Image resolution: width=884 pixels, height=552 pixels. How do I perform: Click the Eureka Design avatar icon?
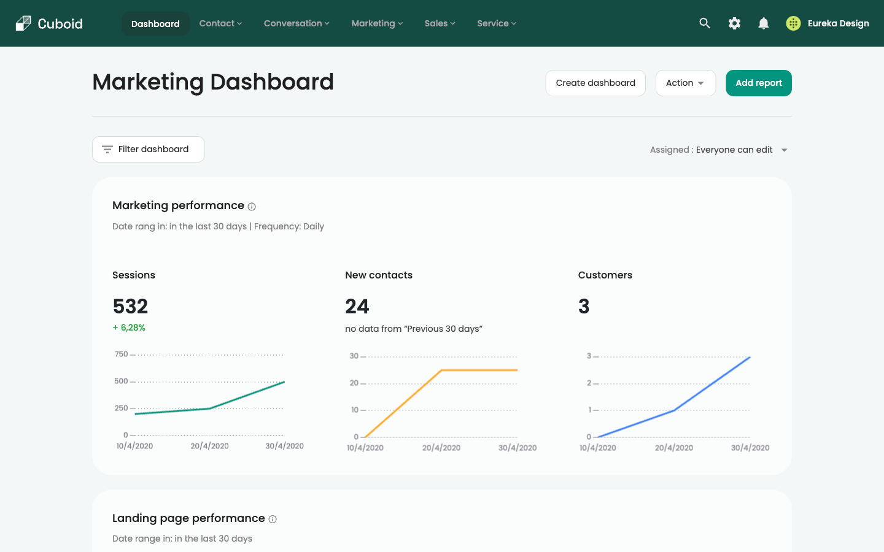[793, 23]
